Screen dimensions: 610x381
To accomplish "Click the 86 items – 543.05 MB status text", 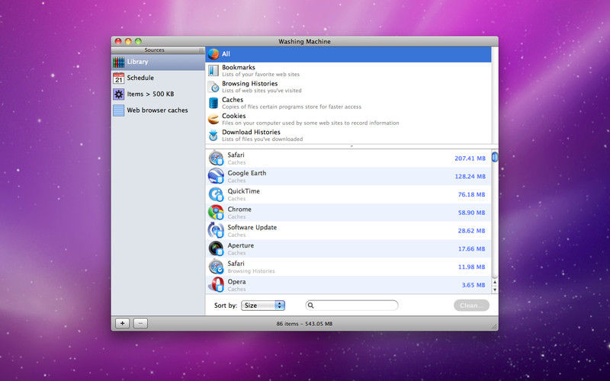I will click(304, 323).
